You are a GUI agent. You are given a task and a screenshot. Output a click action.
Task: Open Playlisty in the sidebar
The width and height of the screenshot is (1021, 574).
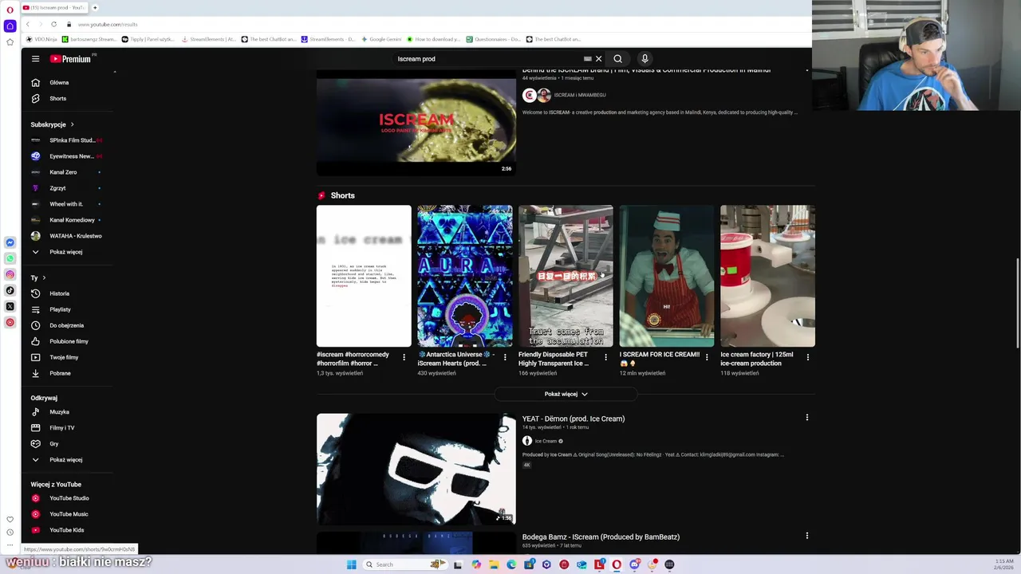coord(60,309)
